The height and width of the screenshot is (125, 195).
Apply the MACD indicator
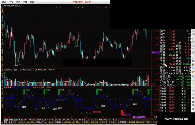point(21,120)
